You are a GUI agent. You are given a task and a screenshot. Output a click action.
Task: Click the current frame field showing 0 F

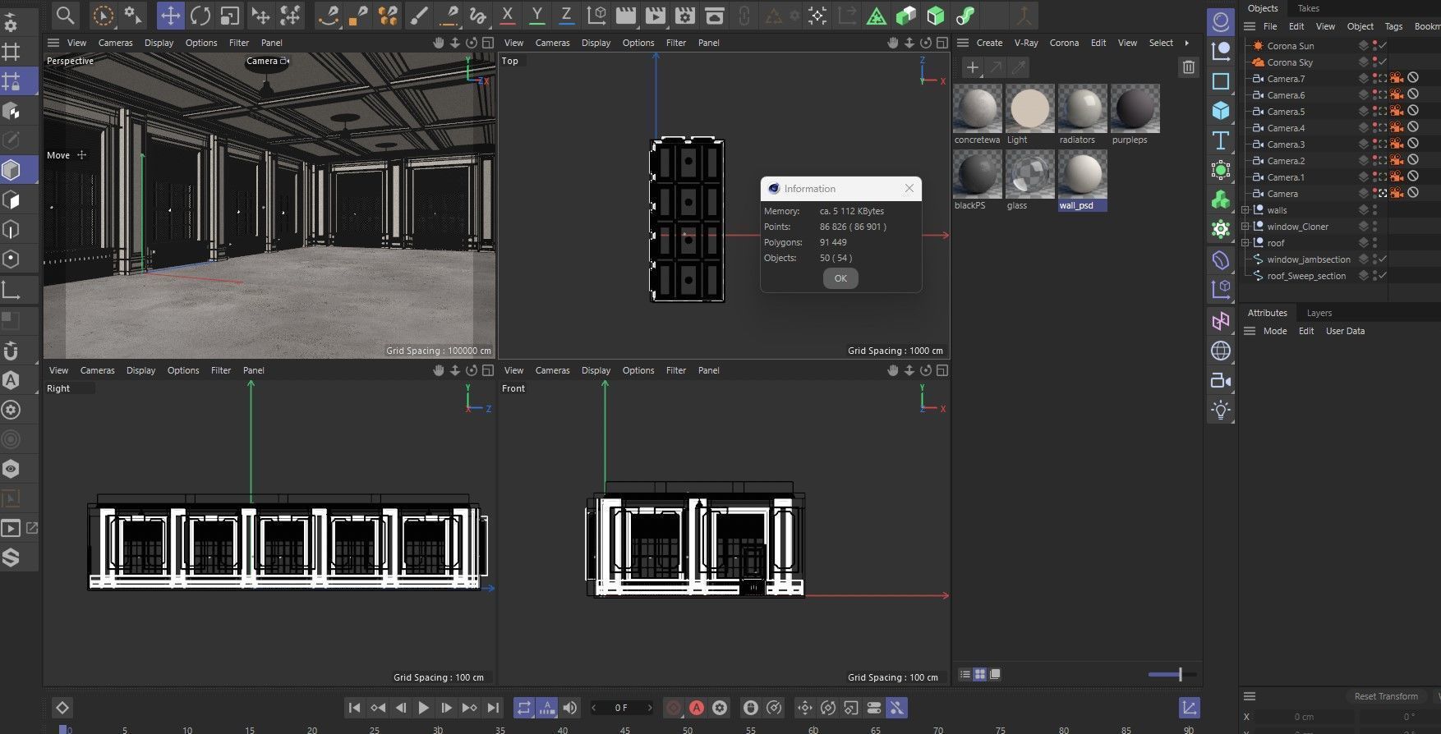coord(621,708)
